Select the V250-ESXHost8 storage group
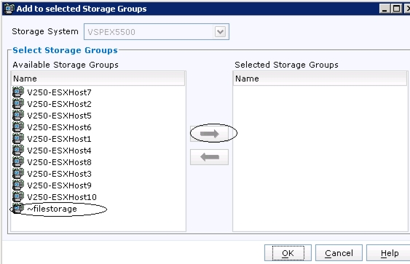Image resolution: width=410 pixels, height=264 pixels. coord(59,162)
